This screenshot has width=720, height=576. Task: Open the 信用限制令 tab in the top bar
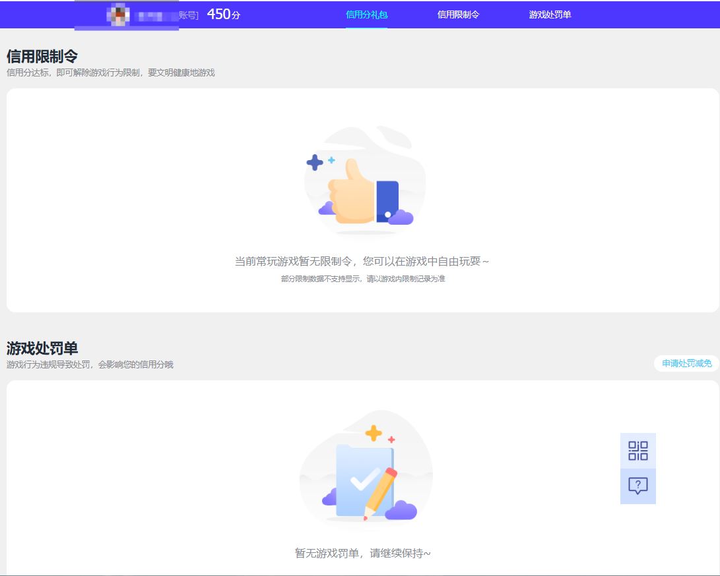[x=458, y=14]
